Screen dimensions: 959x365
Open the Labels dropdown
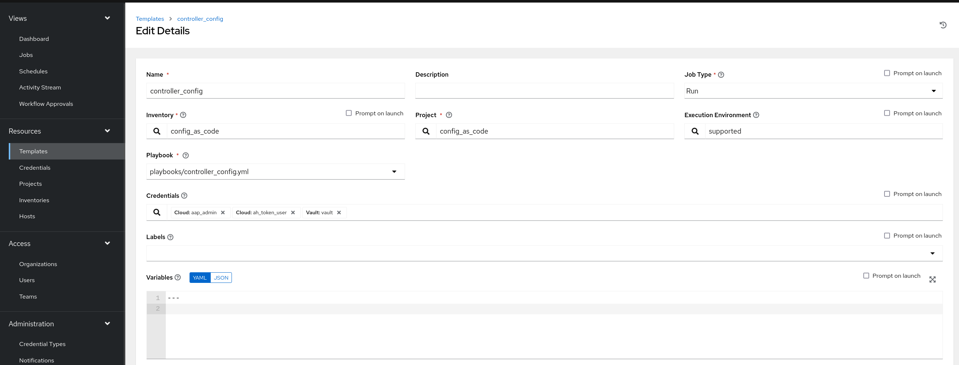544,254
